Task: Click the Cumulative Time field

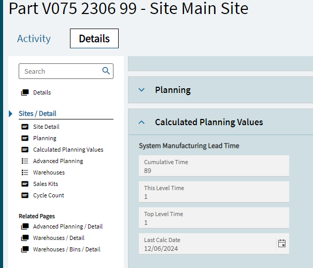Action: 214,166
